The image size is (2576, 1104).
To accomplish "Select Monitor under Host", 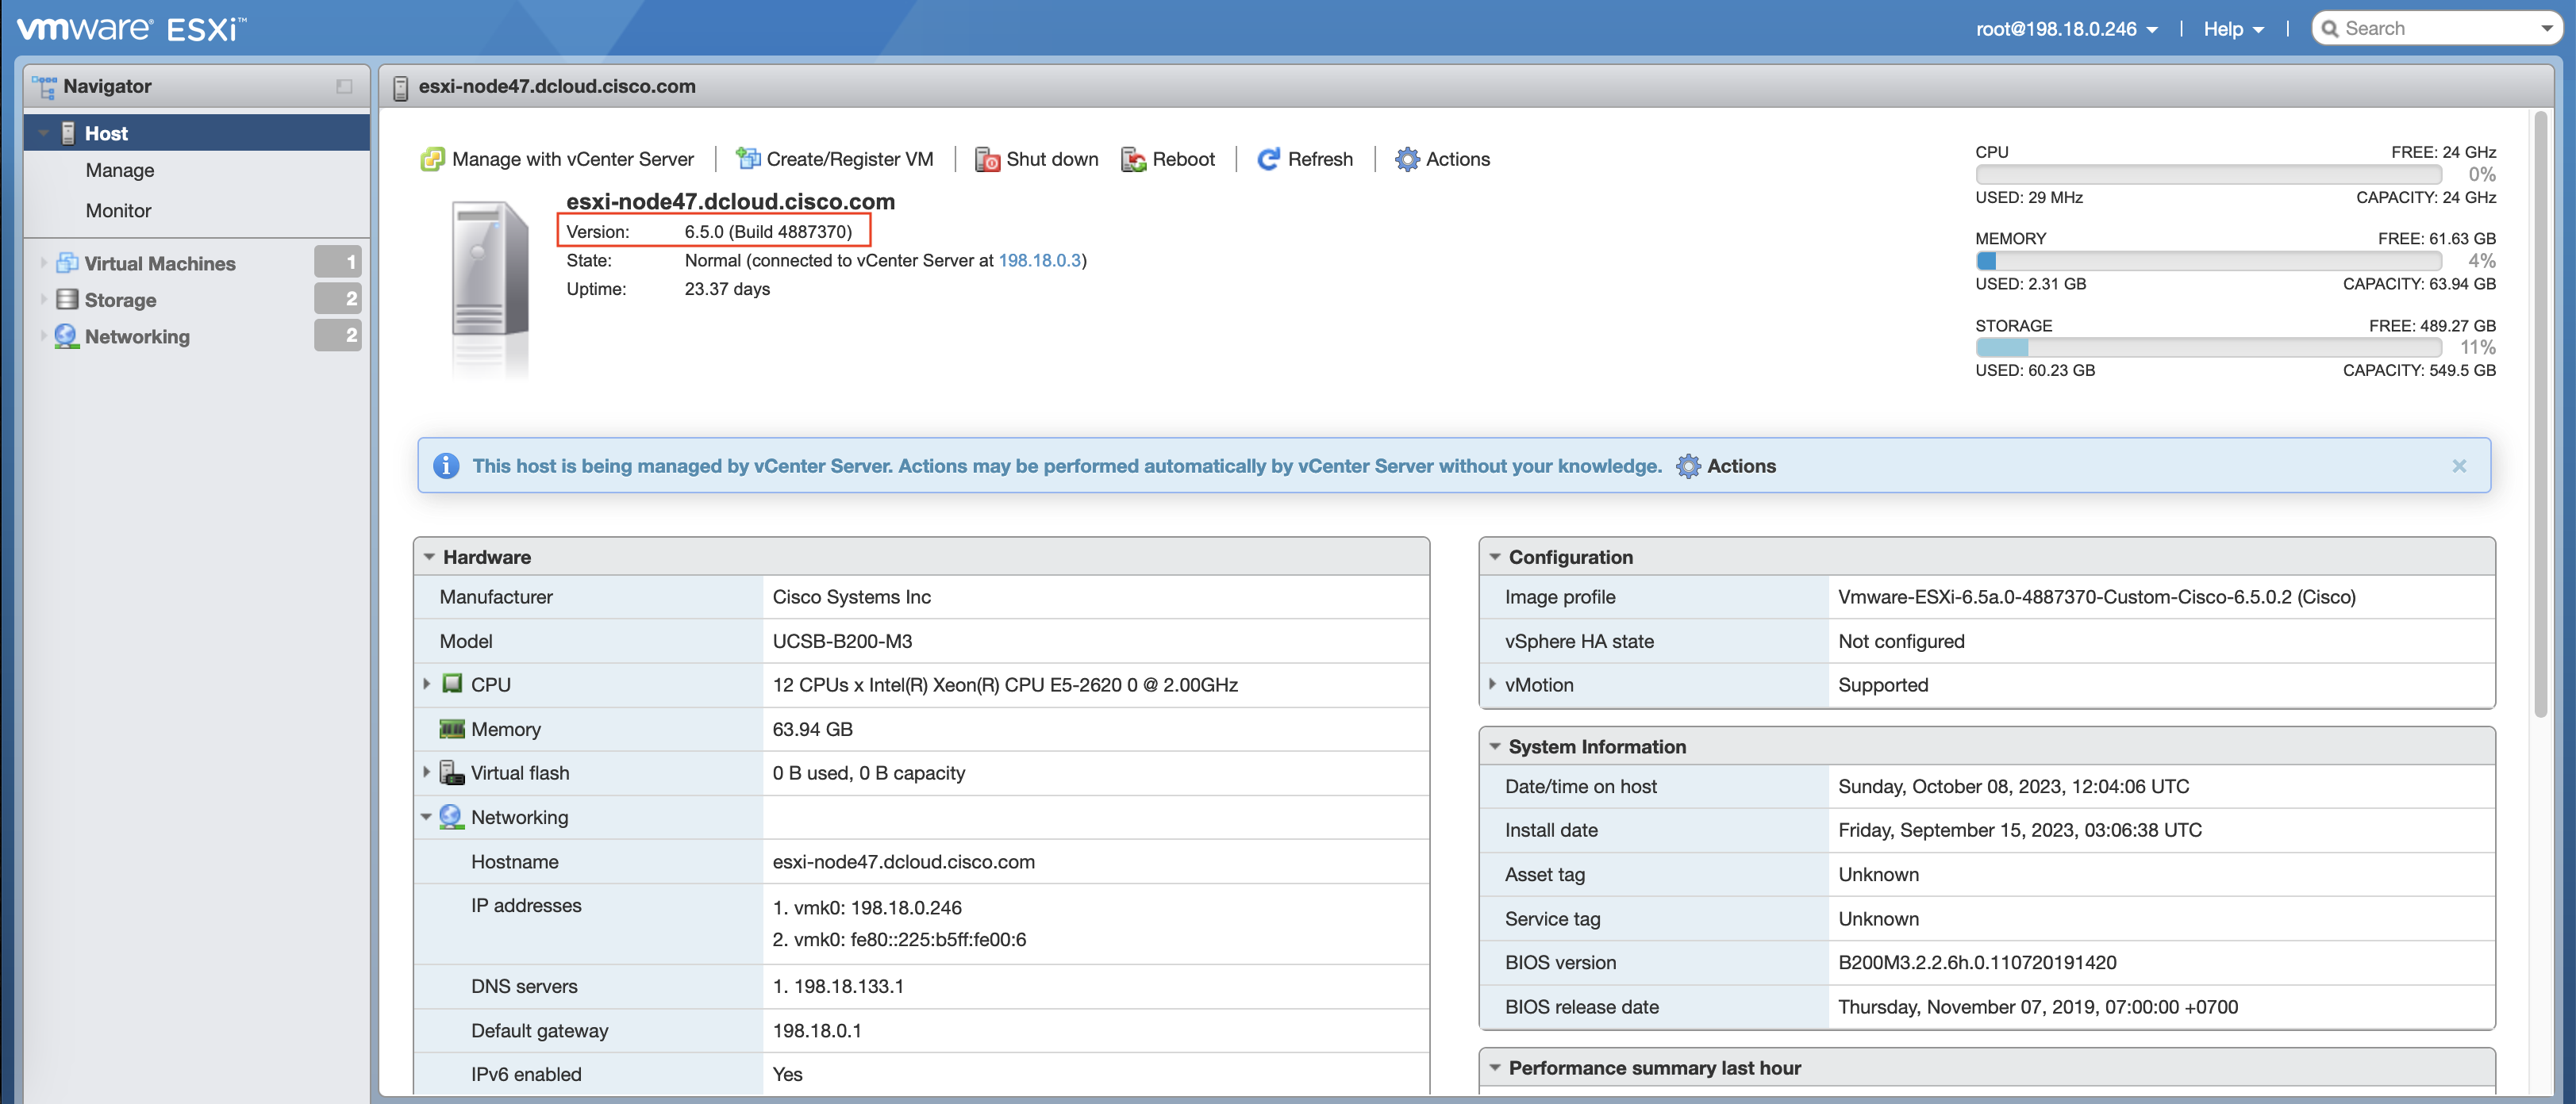I will click(118, 211).
